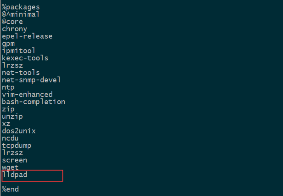Place cursor on tcpdump line
The height and width of the screenshot is (196, 283).
(16, 146)
